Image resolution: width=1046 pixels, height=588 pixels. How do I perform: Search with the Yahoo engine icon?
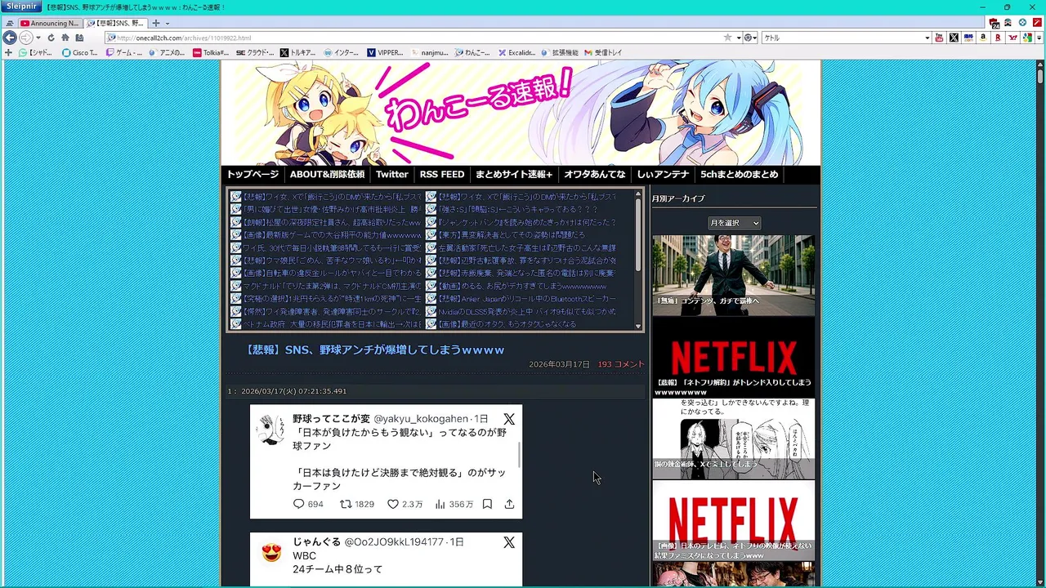tap(1012, 38)
